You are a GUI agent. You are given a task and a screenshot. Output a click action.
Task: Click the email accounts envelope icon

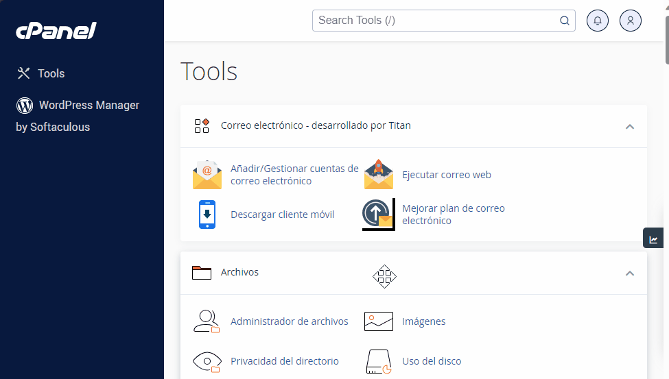tap(207, 175)
